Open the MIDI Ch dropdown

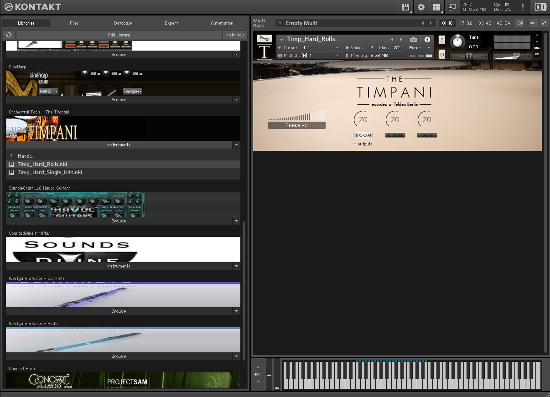coord(337,55)
